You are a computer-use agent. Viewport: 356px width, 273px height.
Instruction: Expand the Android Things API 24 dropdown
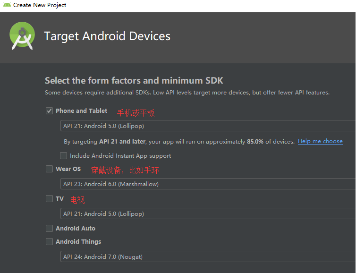click(208, 257)
